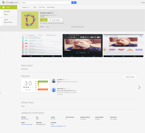145x133 pixels.
Task: Open the Record dub screenshot thumbnail
Action: coord(82,45)
